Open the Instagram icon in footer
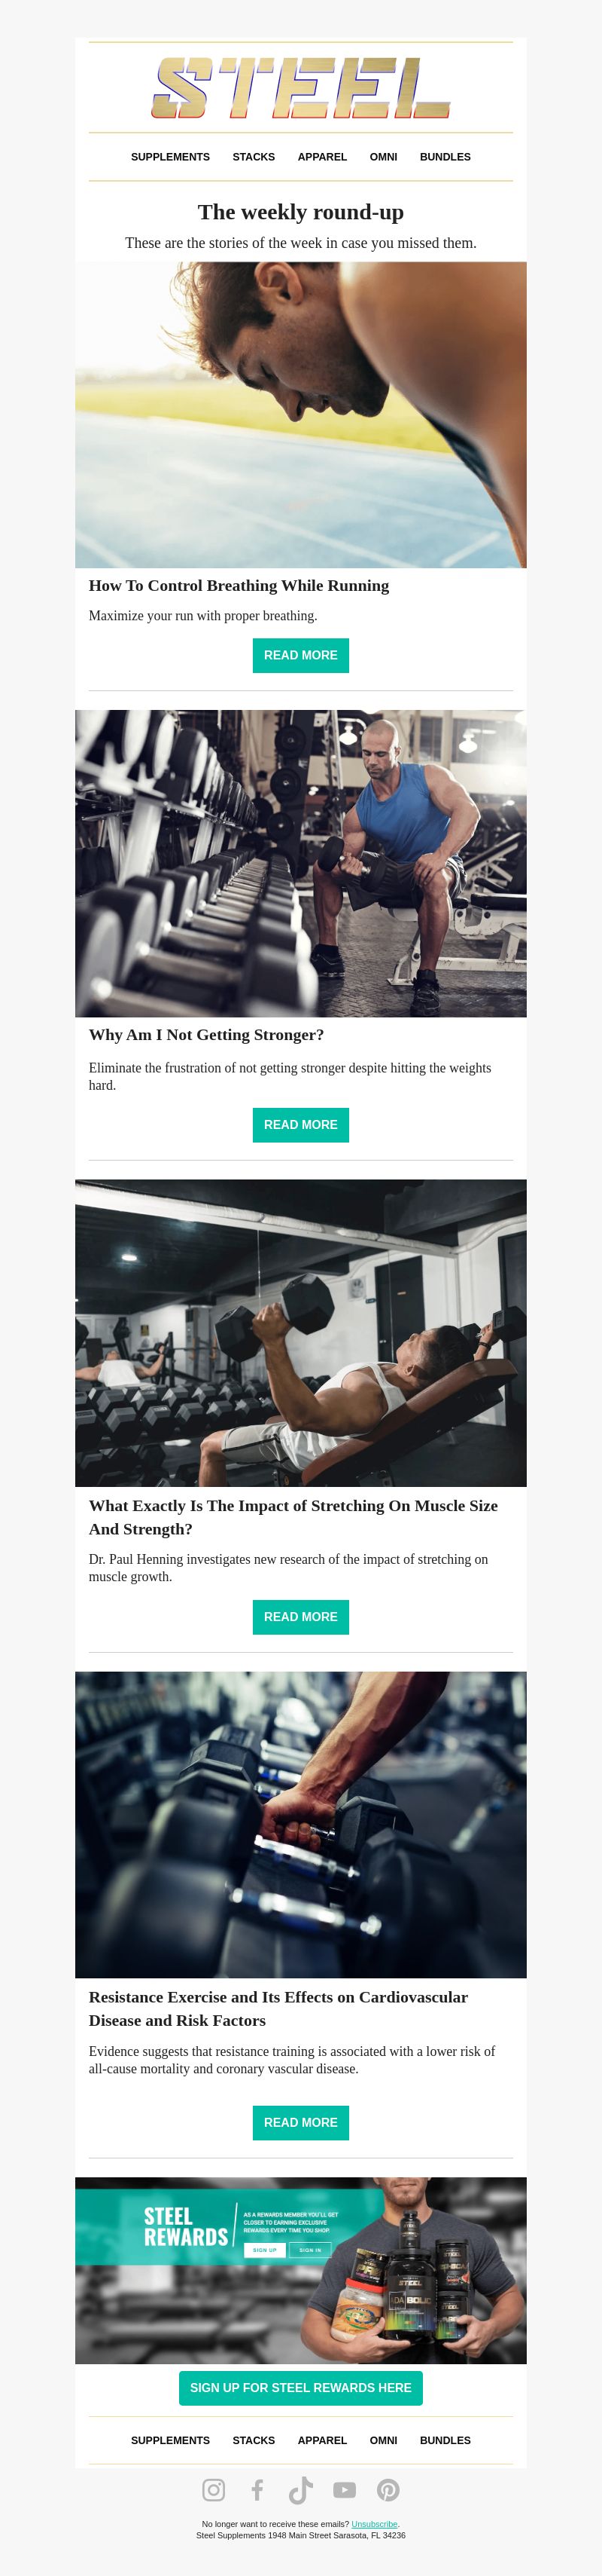 214,2489
